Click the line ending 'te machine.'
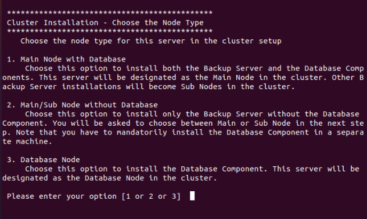Viewport: 367px width, 219px height. 27,141
